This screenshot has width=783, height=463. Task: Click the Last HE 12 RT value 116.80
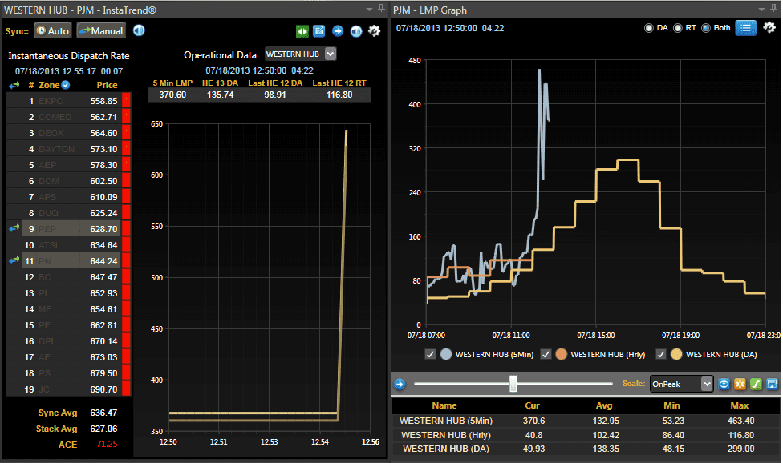(x=339, y=95)
